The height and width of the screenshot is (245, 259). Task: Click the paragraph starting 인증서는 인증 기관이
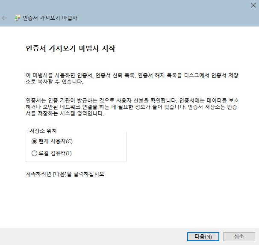pyautogui.click(x=132, y=107)
